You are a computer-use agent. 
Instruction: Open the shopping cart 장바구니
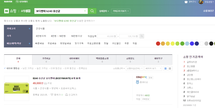click(x=190, y=2)
